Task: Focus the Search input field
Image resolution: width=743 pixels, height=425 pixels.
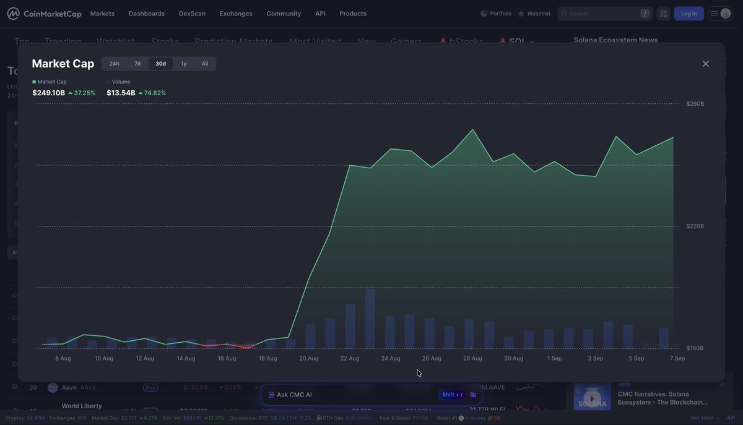Action: (x=604, y=14)
